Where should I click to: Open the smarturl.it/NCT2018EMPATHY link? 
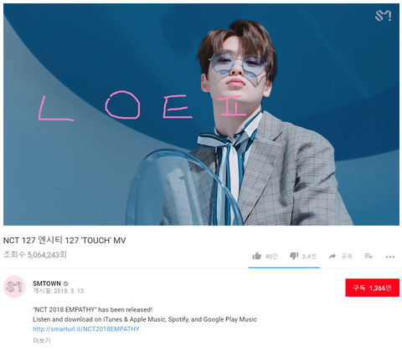tap(86, 329)
